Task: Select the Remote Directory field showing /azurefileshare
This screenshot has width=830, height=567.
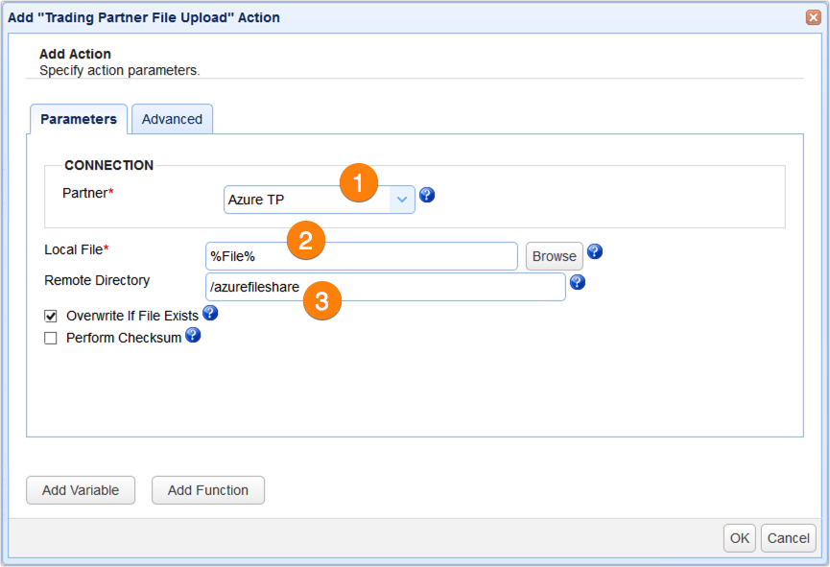Action: (432, 287)
